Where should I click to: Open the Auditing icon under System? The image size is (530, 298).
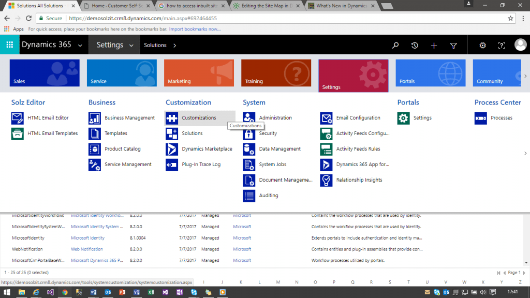coord(249,196)
